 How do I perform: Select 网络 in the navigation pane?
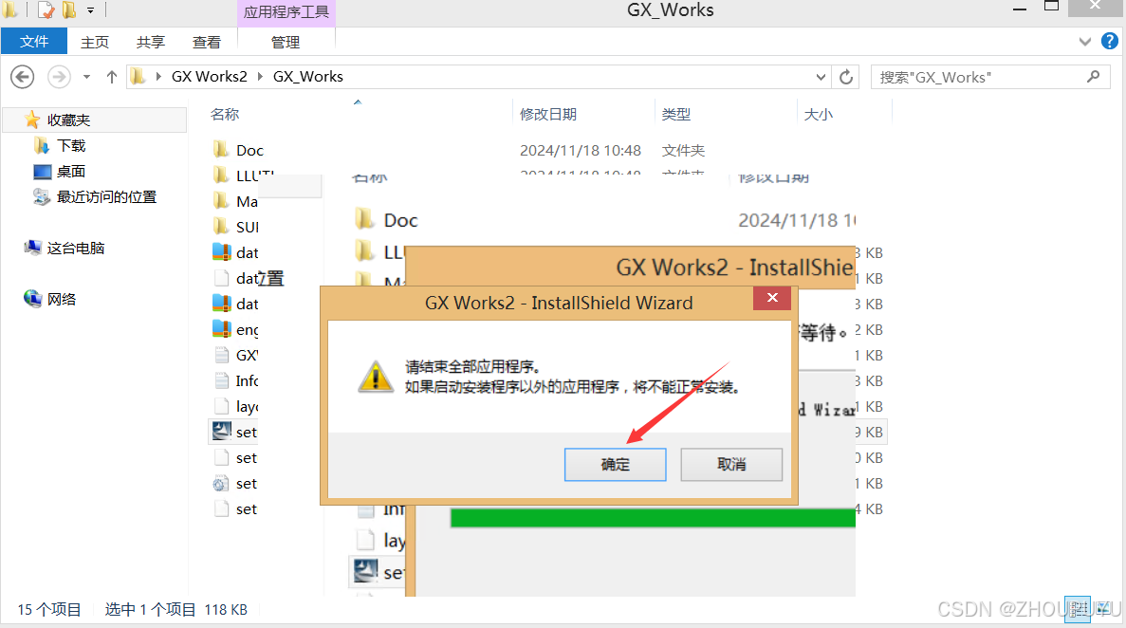point(61,299)
